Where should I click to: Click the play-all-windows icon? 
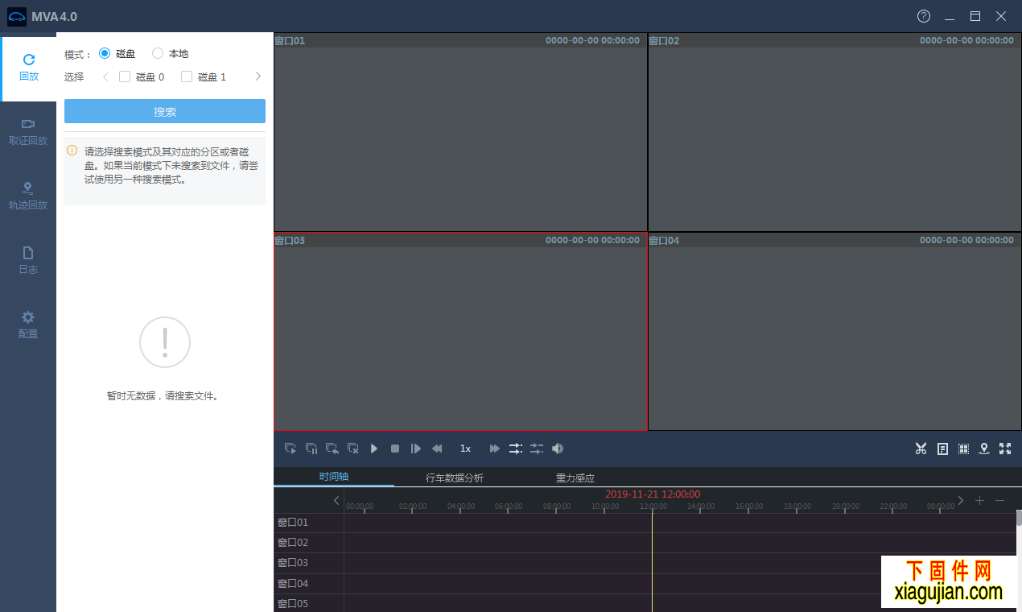pos(290,449)
